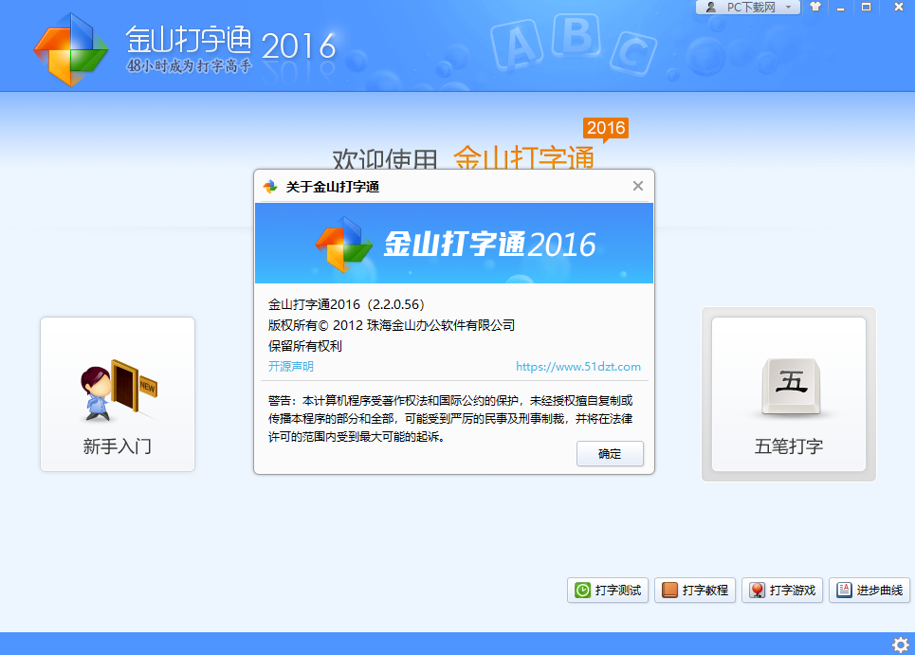Screen dimensions: 915x655
Task: Click the small pinwheel icon in About dialog title
Action: pos(271,187)
